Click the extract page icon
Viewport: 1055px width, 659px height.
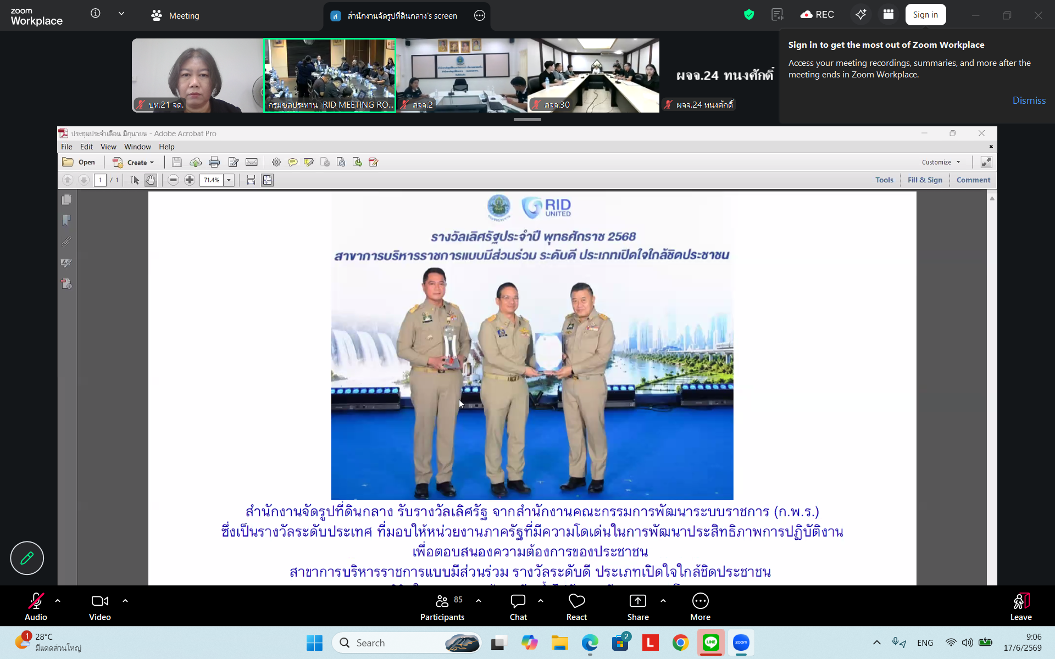357,162
